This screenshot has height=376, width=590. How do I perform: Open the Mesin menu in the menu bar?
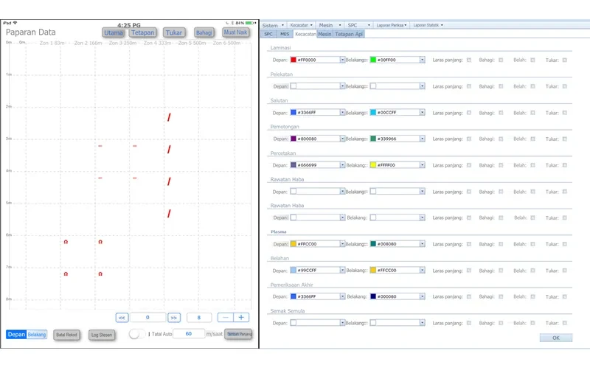coord(330,25)
